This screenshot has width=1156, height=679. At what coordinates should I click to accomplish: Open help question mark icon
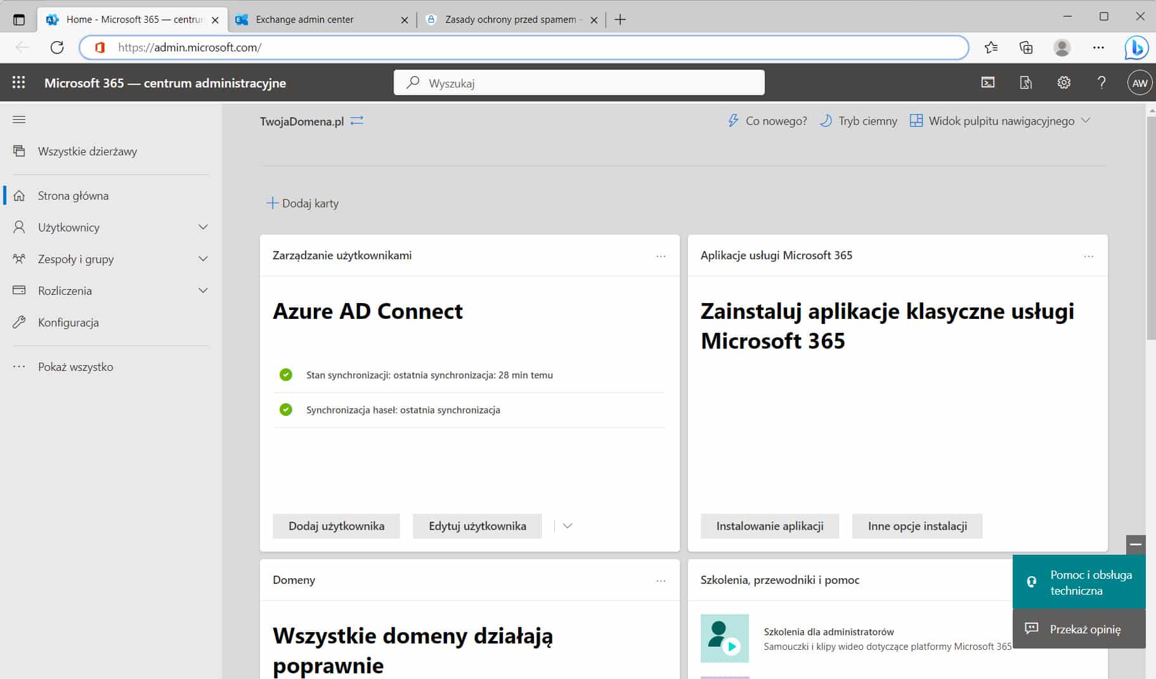coord(1101,82)
